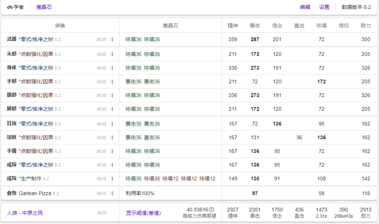Open the three-dot menu for the 项链 row

point(112,138)
